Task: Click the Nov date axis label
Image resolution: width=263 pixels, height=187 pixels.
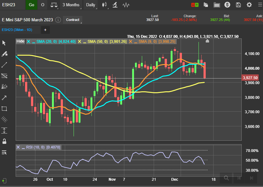Action: coord(112,179)
